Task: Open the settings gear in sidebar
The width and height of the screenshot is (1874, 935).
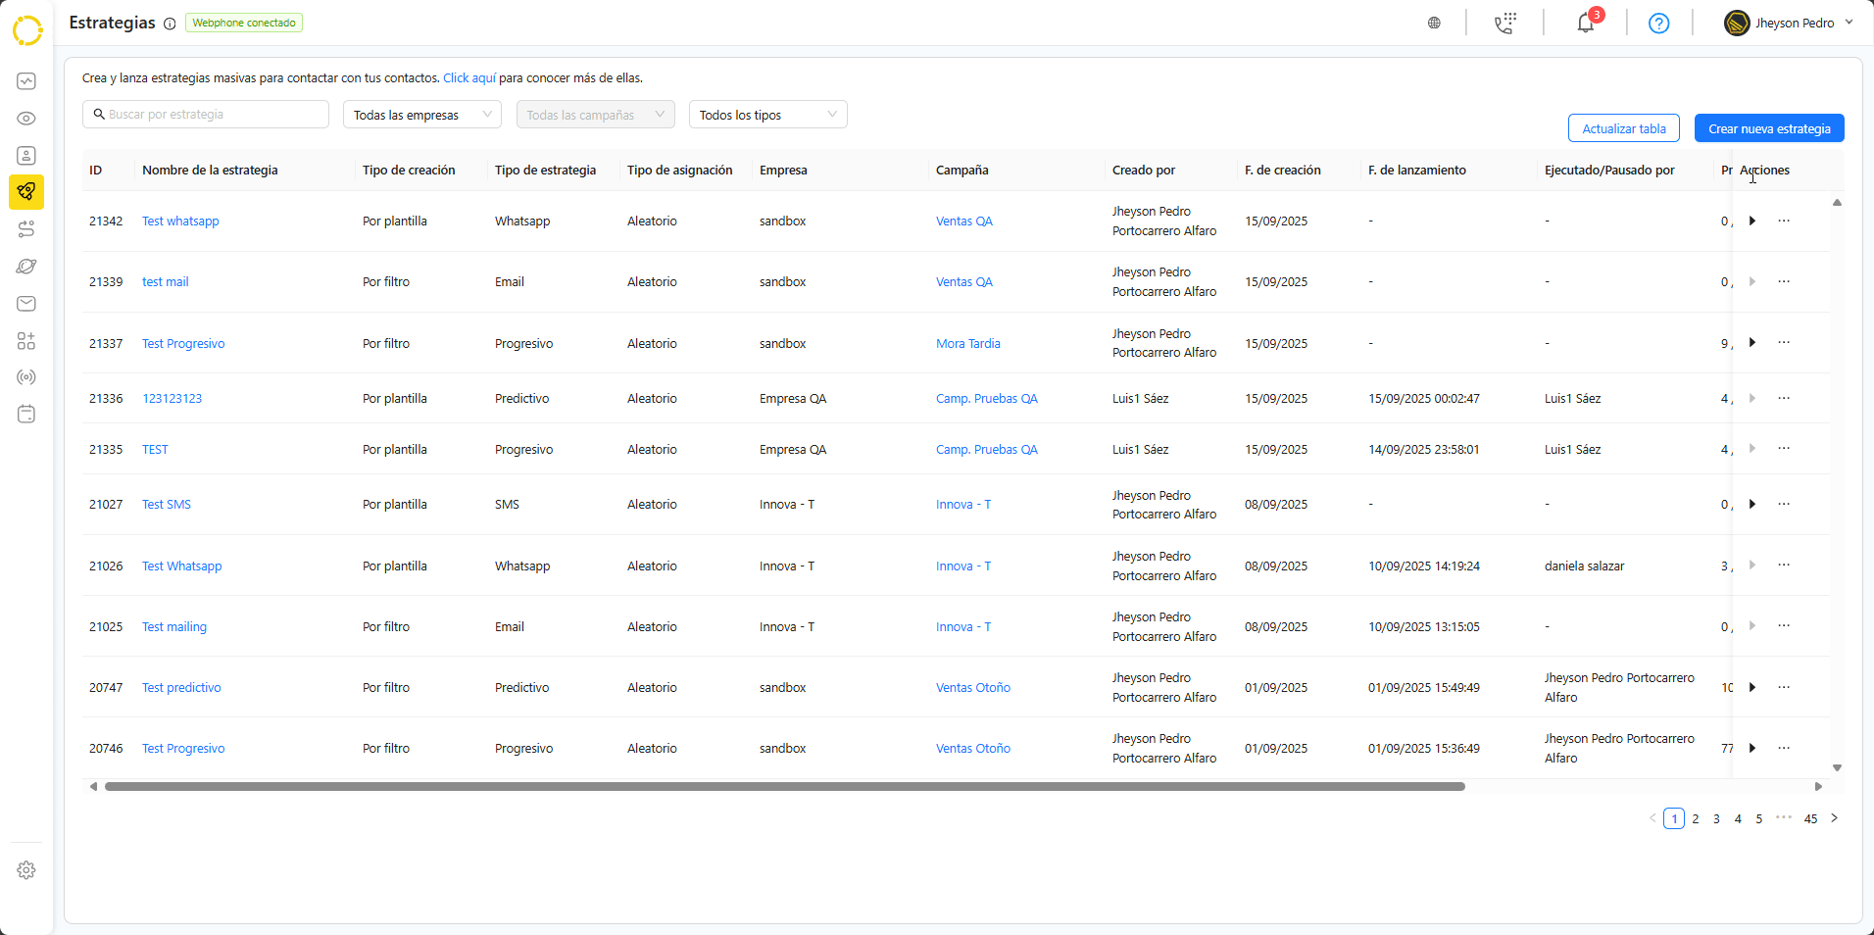Action: 26,870
